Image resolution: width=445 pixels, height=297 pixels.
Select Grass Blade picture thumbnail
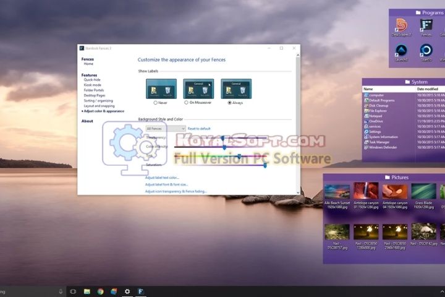[x=424, y=191]
